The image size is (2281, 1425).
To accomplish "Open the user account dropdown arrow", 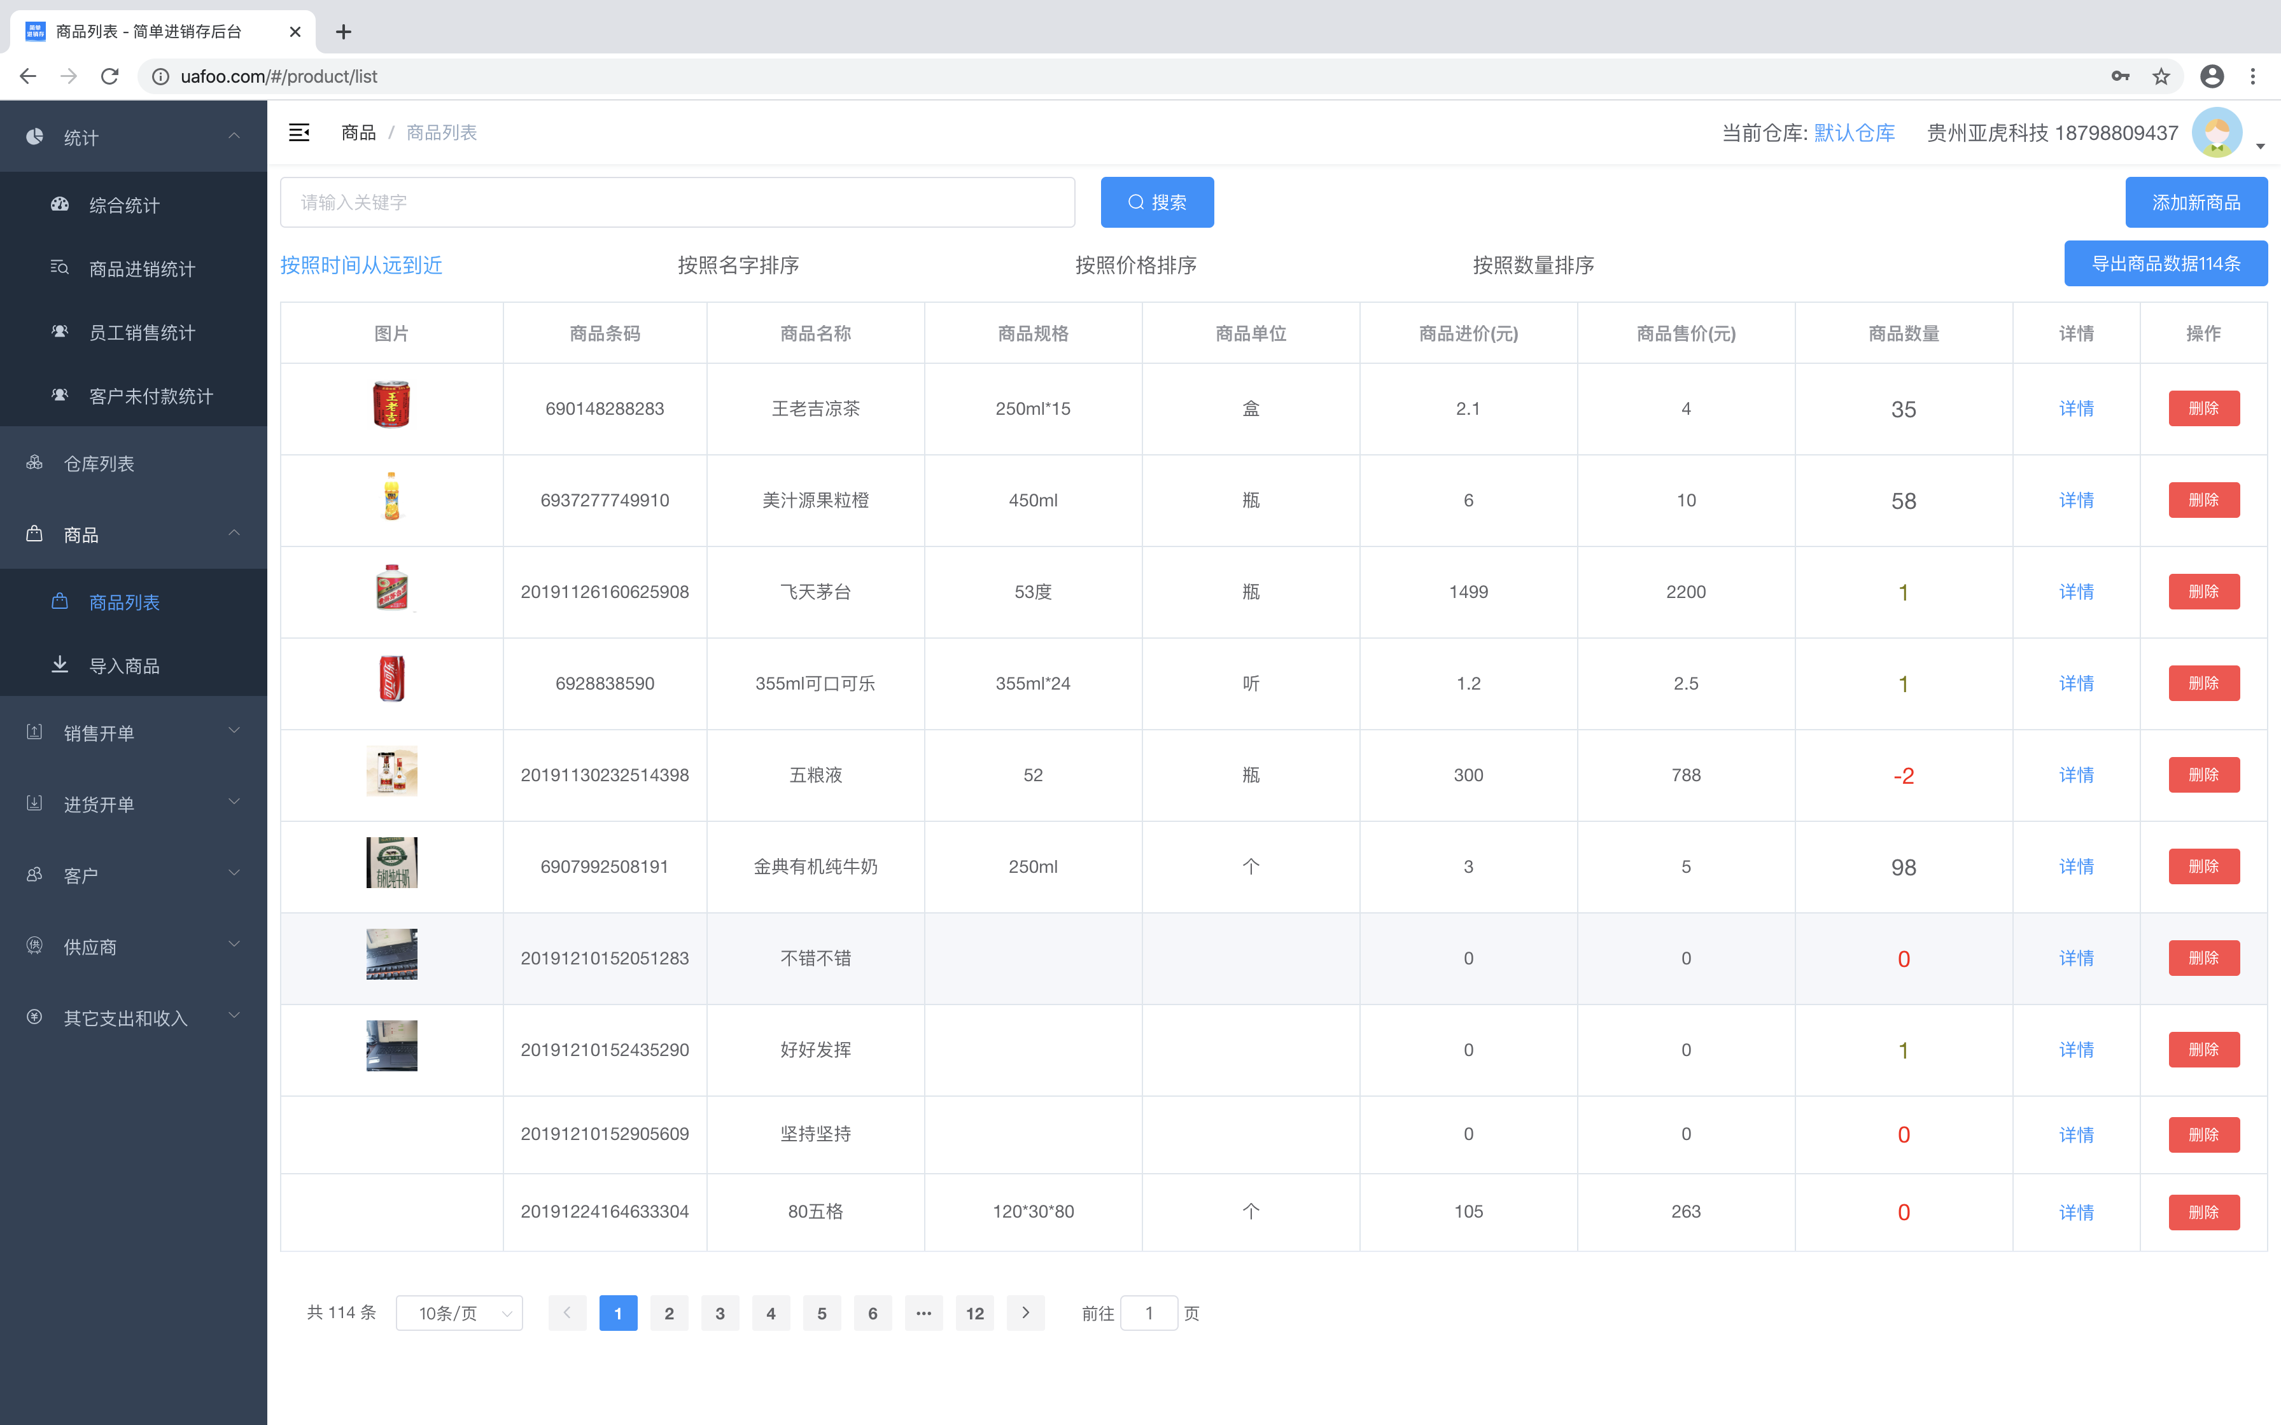I will point(2260,146).
